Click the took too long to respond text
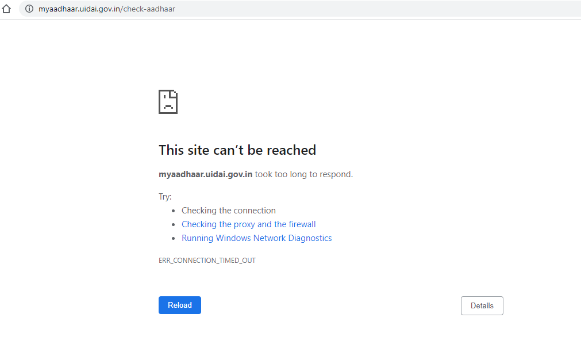Screen dimensions: 581x344 304,174
